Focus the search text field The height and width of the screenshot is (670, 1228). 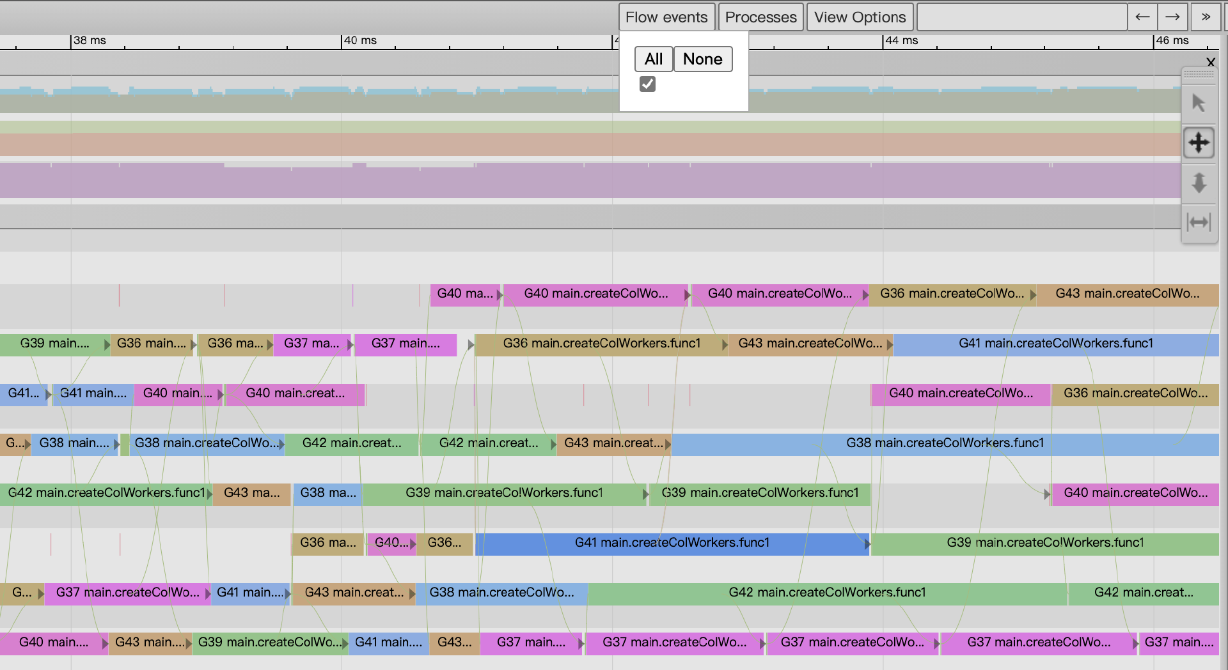1021,17
